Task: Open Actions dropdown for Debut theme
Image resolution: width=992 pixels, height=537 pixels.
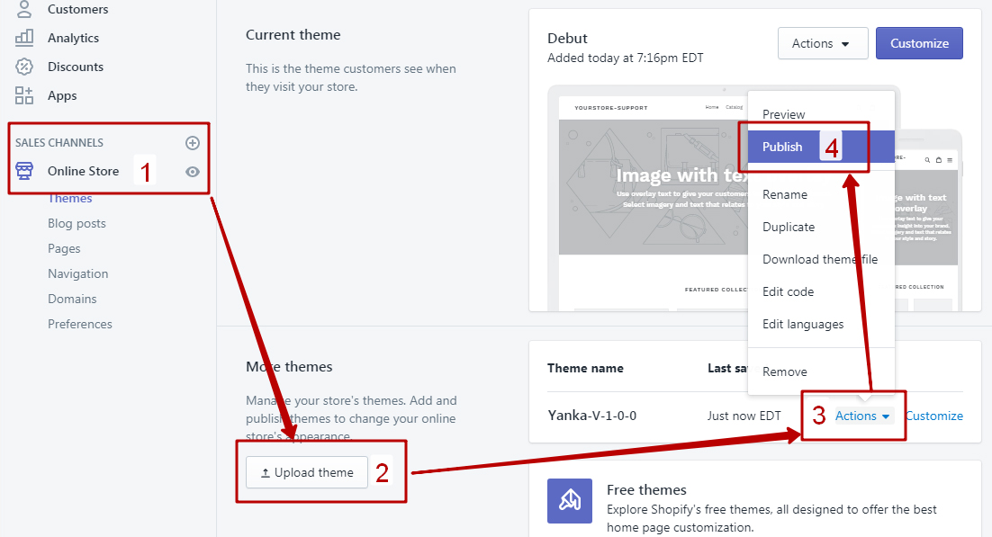Action: pyautogui.click(x=822, y=43)
